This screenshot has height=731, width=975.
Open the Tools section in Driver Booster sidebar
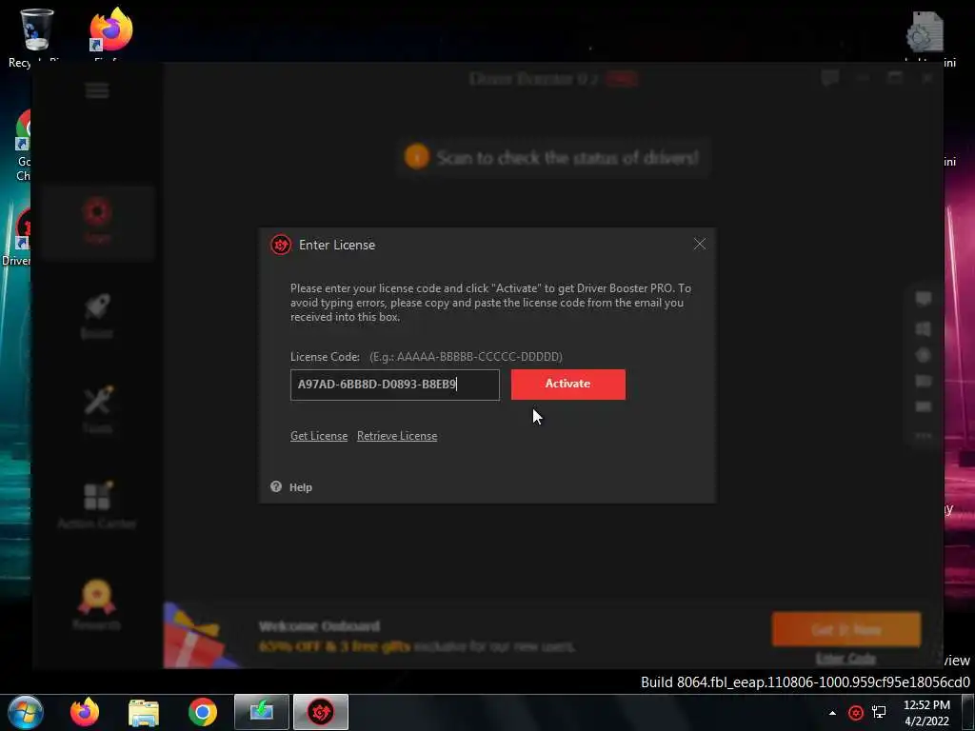[97, 409]
